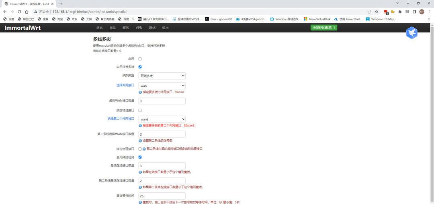
Task: Open the New-VirtualDisk bookmark
Action: coord(317,19)
